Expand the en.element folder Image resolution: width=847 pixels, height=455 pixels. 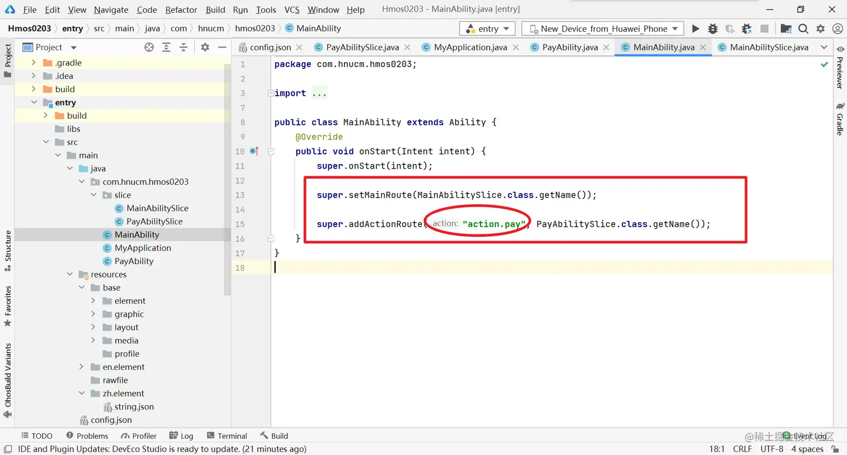coord(81,367)
